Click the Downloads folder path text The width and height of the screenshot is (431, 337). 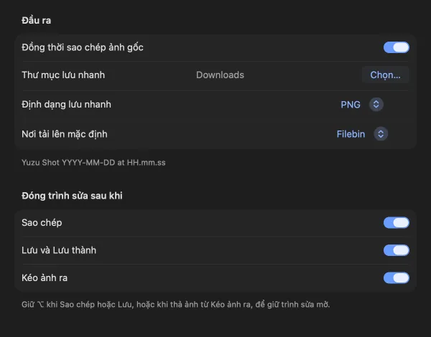pyautogui.click(x=220, y=75)
